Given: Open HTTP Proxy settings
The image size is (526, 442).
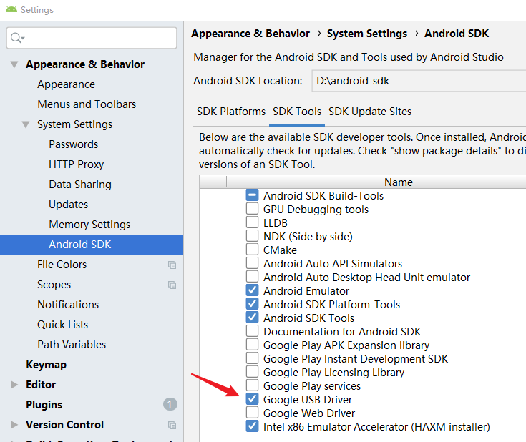Looking at the screenshot, I should (76, 164).
